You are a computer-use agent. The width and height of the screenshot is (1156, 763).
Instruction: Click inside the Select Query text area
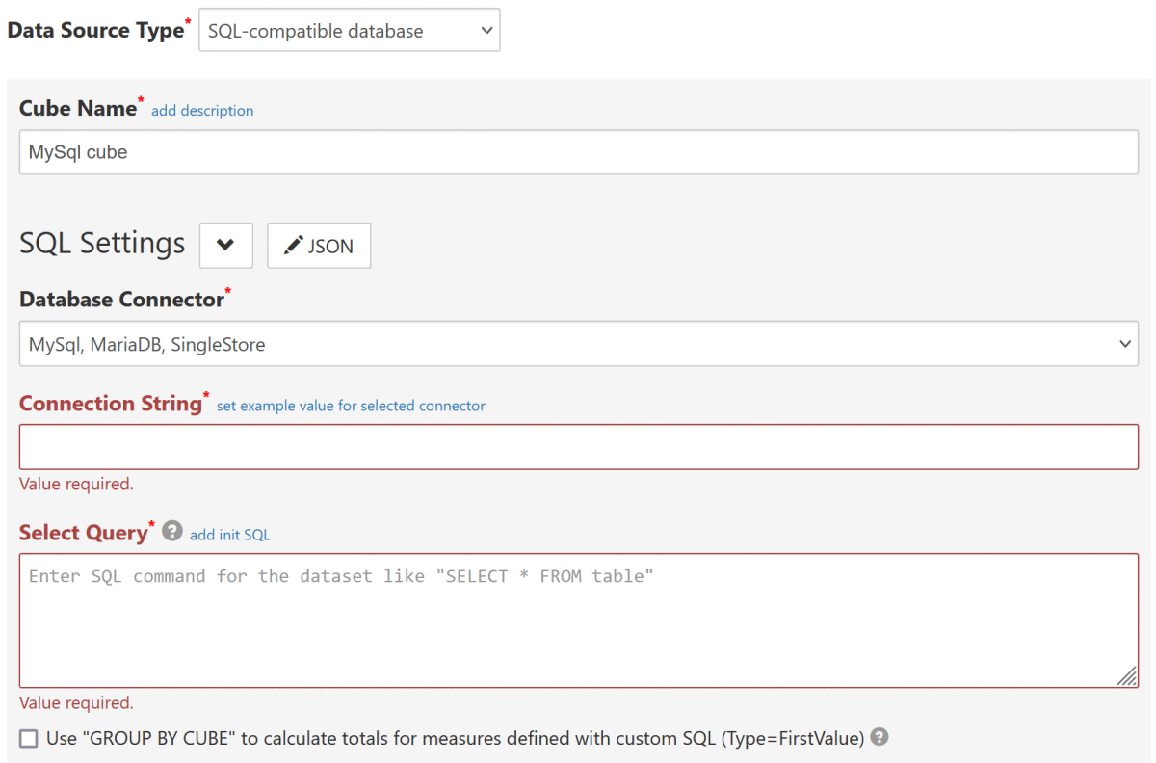578,620
